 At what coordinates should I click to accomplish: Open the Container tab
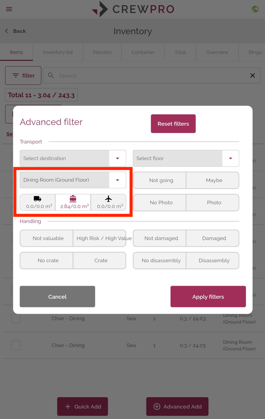point(143,52)
